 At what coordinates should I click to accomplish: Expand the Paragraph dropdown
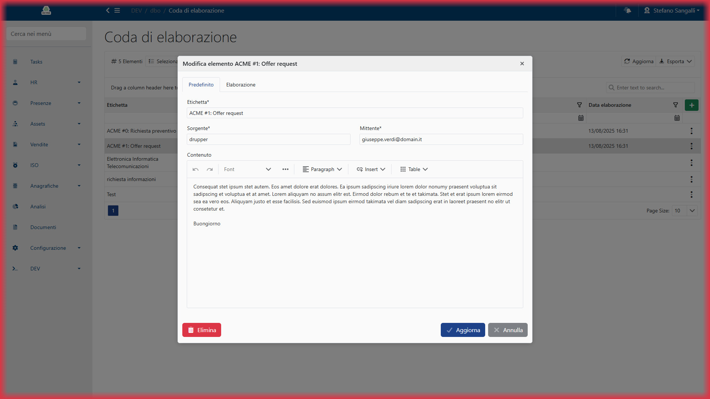point(322,169)
